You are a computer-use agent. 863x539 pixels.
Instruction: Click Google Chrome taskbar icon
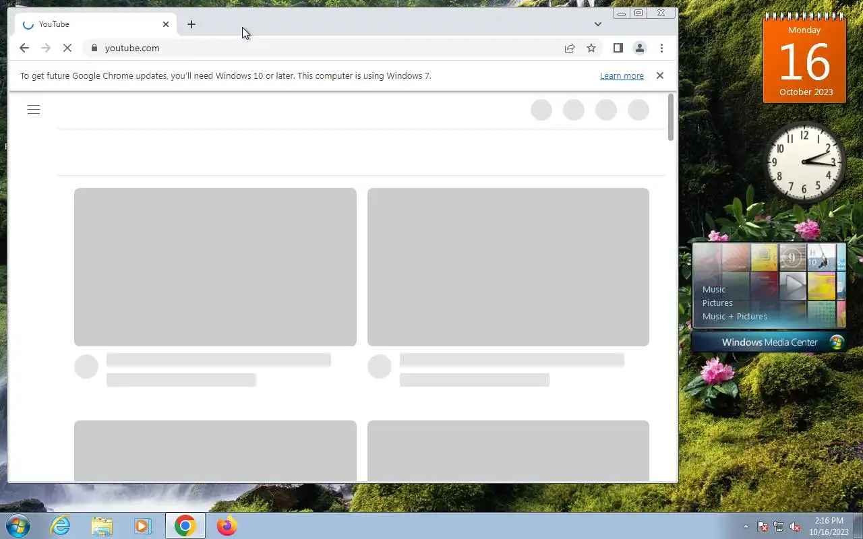pyautogui.click(x=185, y=526)
